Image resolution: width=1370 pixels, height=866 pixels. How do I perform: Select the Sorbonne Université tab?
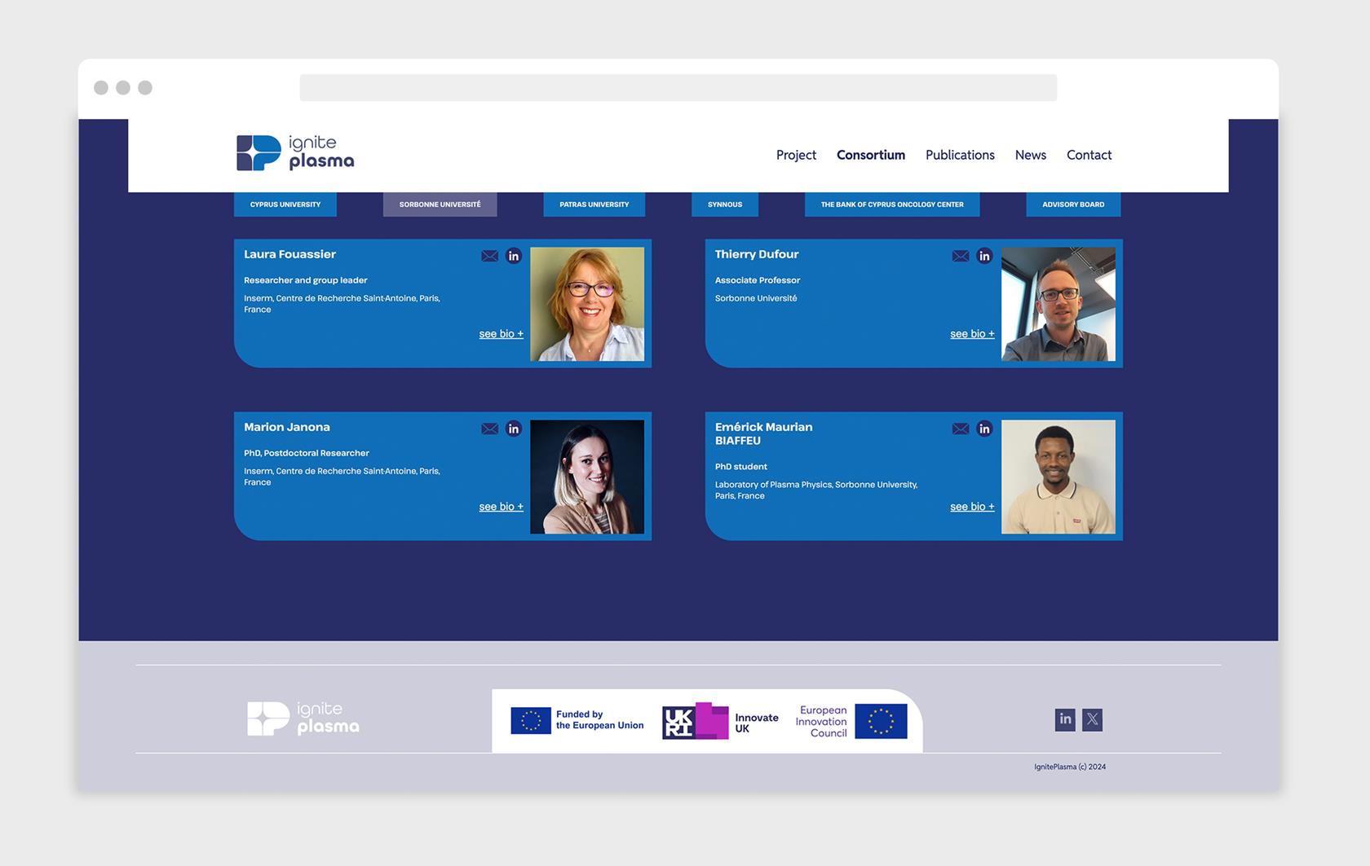coord(440,204)
